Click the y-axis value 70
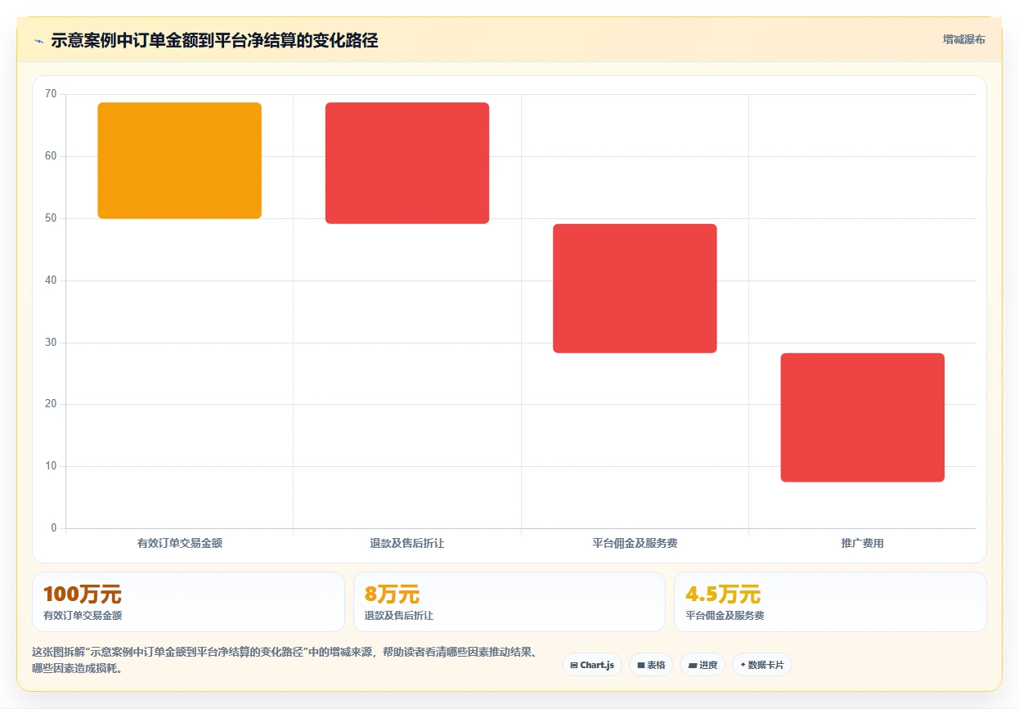Image resolution: width=1019 pixels, height=709 pixels. (52, 94)
